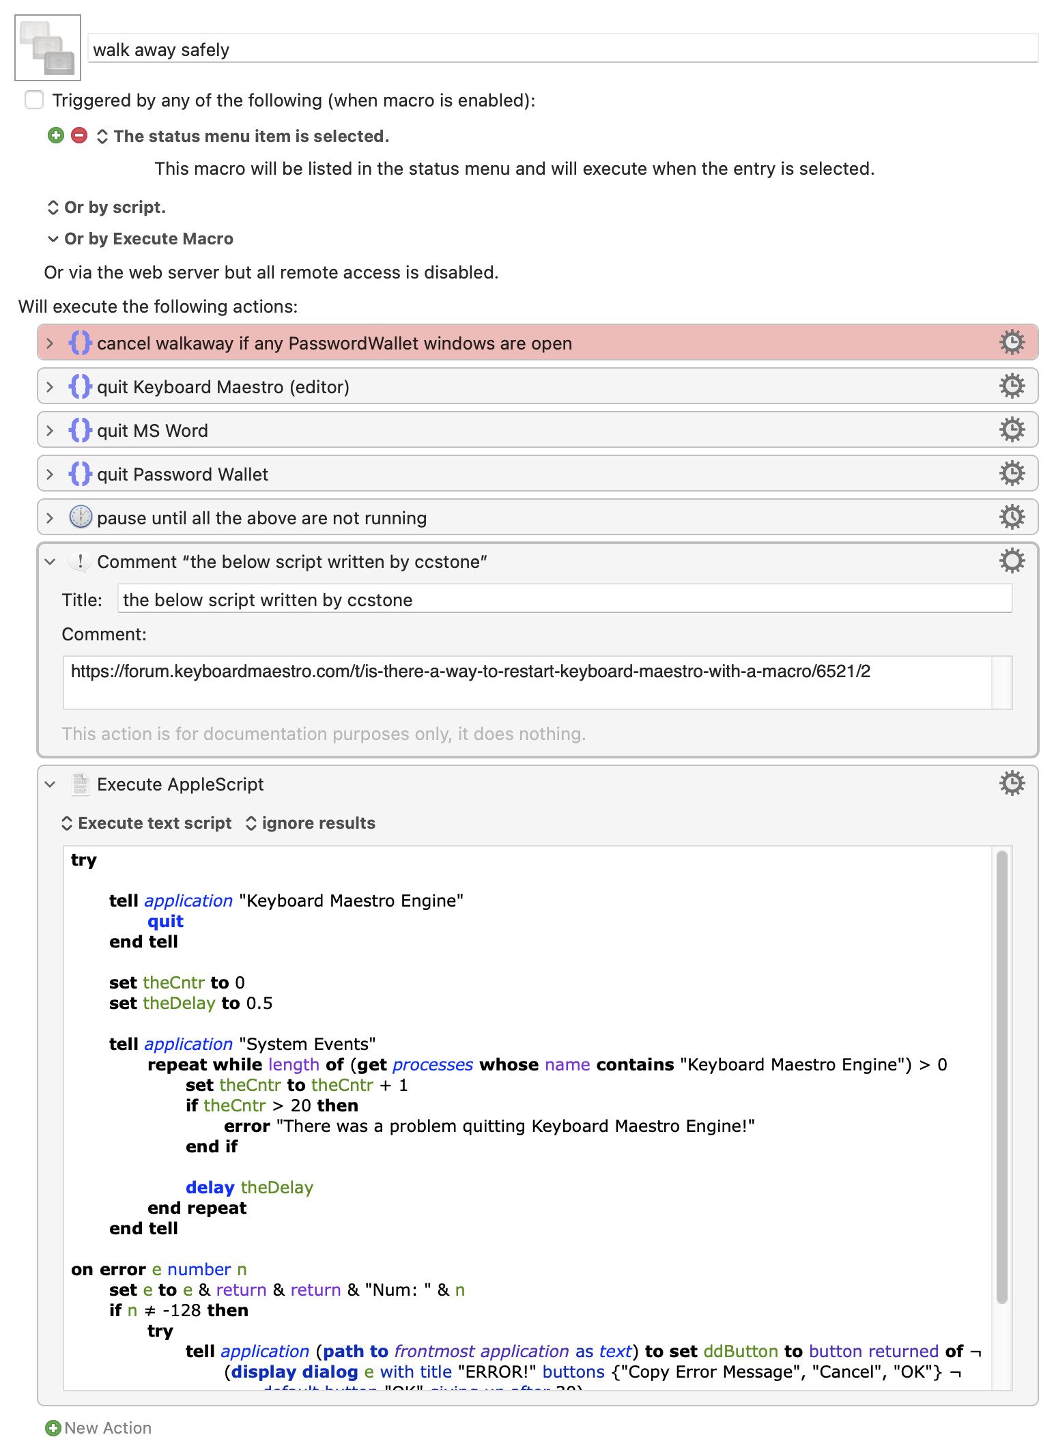Expand the 'quit Password Wallet' action
The width and height of the screenshot is (1054, 1450).
pyautogui.click(x=50, y=474)
